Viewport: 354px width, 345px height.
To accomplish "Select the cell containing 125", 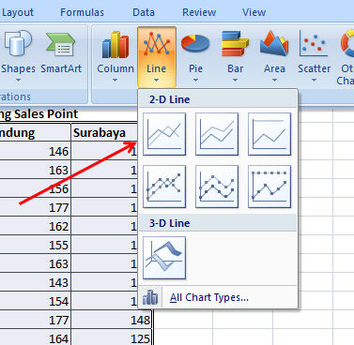I will [112, 338].
